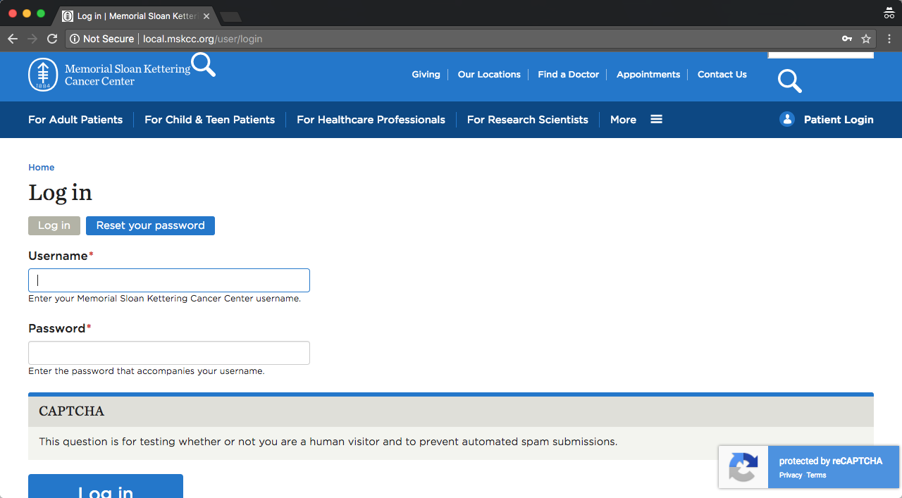Viewport: 902px width, 498px height.
Task: Open the Chrome three-dot menu
Action: pos(889,39)
